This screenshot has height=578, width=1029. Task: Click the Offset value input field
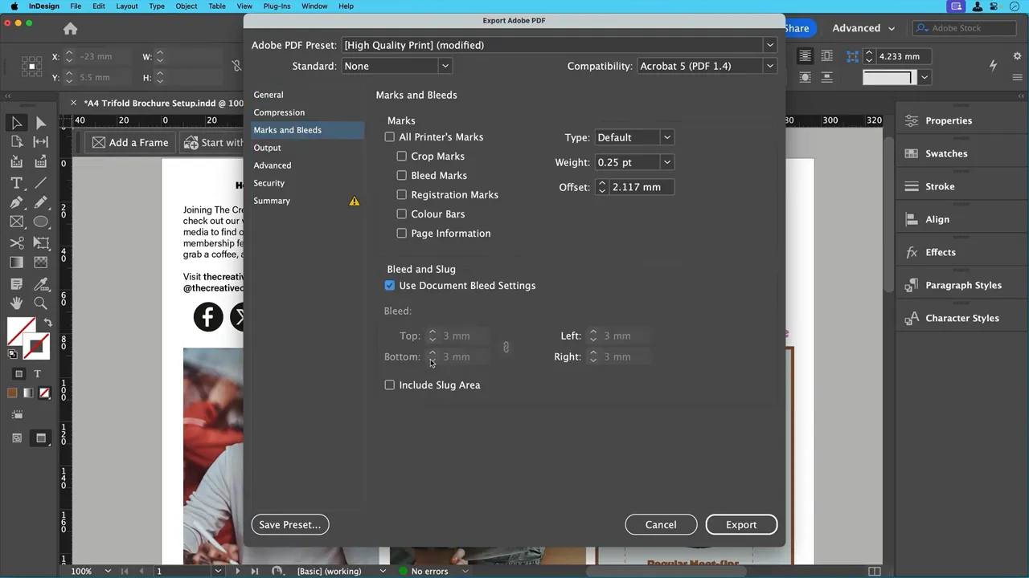[637, 186]
